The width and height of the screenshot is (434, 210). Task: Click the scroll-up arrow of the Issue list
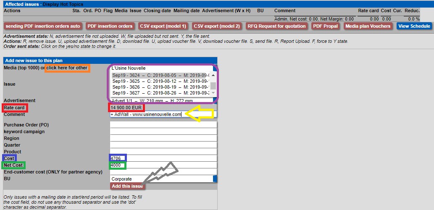(x=213, y=75)
